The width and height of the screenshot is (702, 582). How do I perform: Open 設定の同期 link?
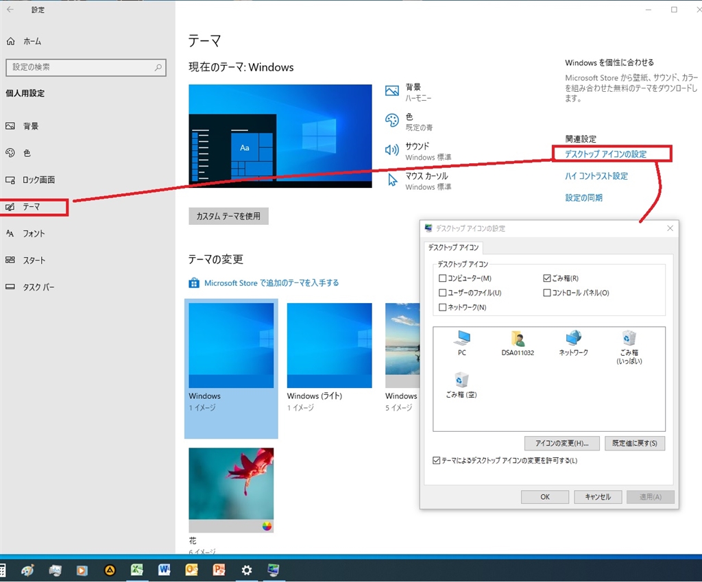(584, 197)
